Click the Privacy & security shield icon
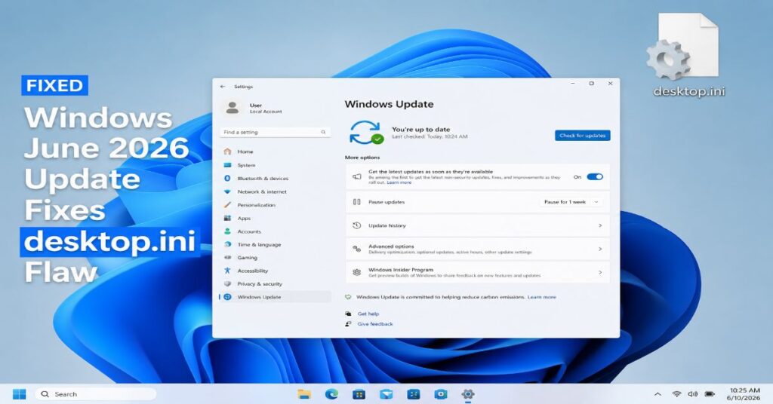This screenshot has width=773, height=404. pos(227,284)
